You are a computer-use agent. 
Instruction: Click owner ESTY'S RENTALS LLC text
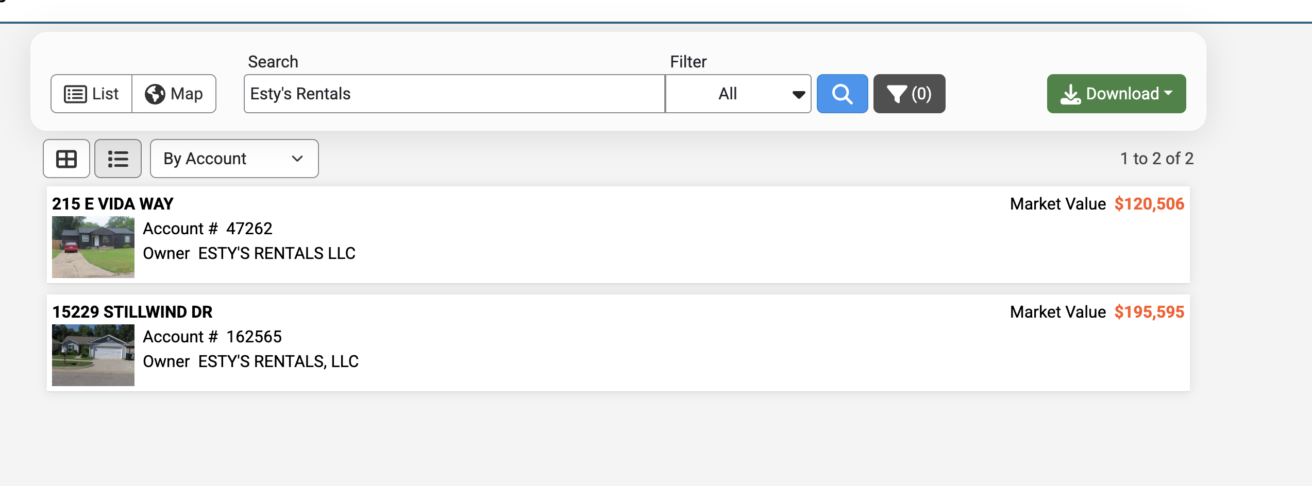[x=277, y=253]
